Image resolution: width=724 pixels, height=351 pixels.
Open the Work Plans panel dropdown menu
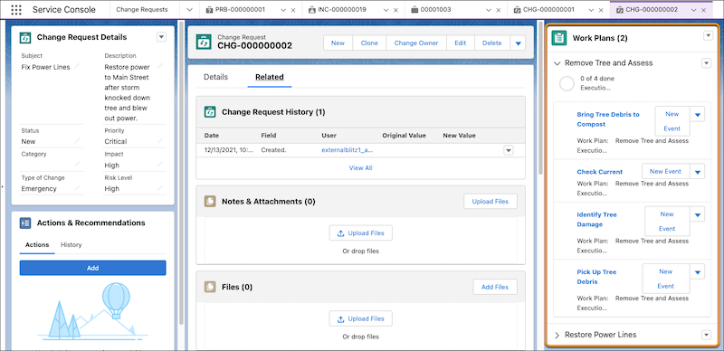click(708, 35)
